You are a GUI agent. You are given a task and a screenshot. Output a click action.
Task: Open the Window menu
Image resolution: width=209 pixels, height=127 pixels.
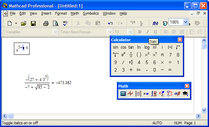point(109,13)
